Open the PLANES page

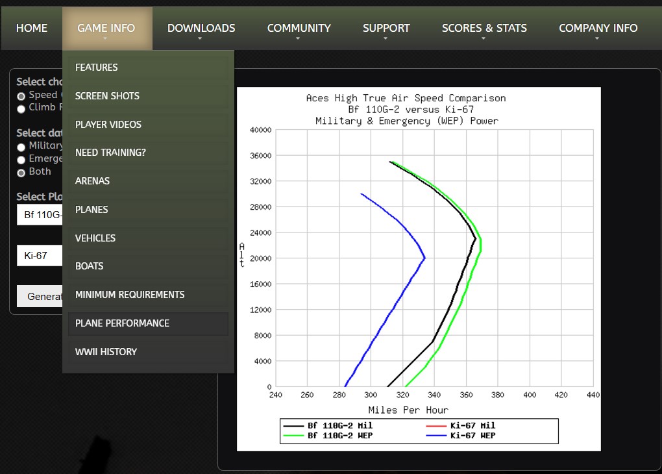click(148, 210)
